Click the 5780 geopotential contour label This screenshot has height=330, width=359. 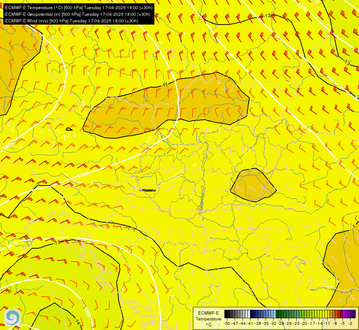(x=303, y=7)
